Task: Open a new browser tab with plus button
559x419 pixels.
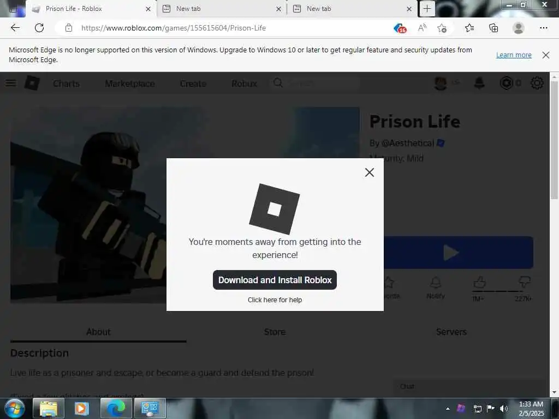Action: coord(427,9)
